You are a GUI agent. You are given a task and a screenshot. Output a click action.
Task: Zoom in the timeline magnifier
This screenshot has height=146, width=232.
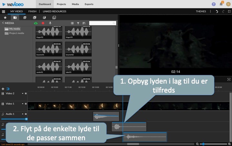tap(229, 144)
